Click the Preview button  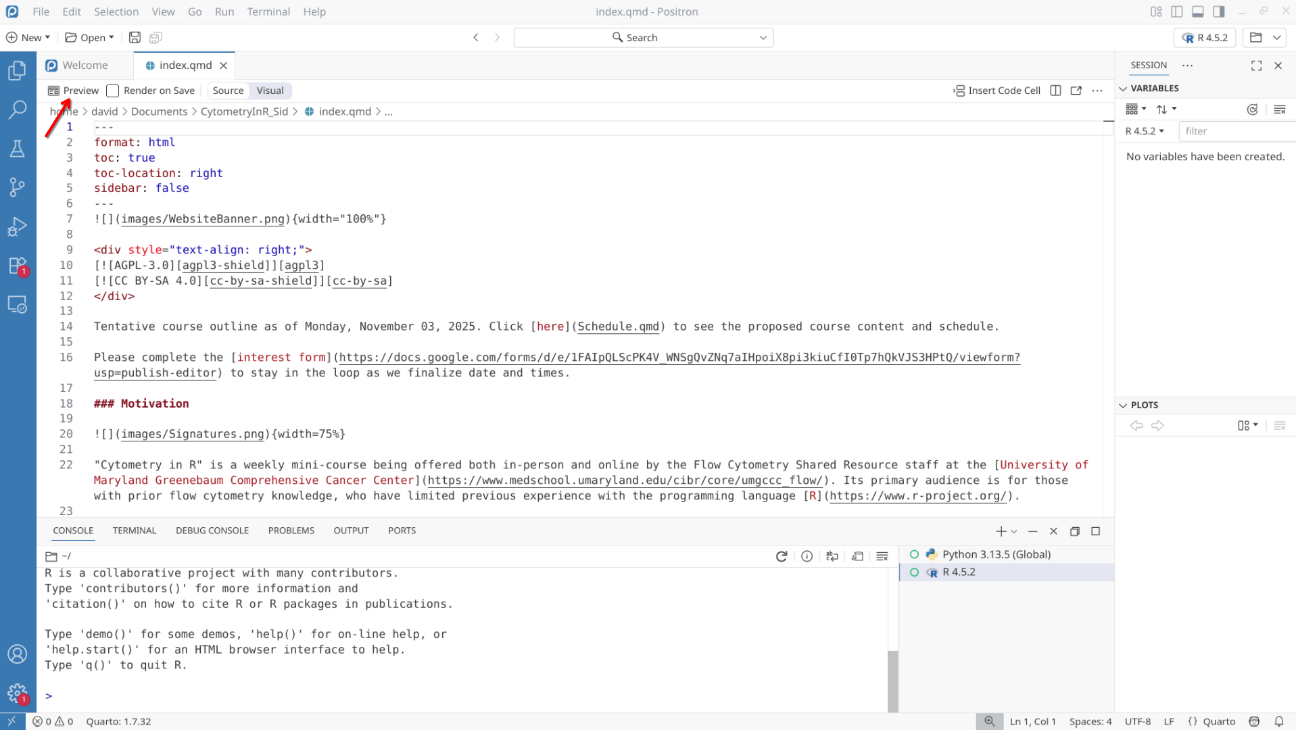pyautogui.click(x=73, y=91)
